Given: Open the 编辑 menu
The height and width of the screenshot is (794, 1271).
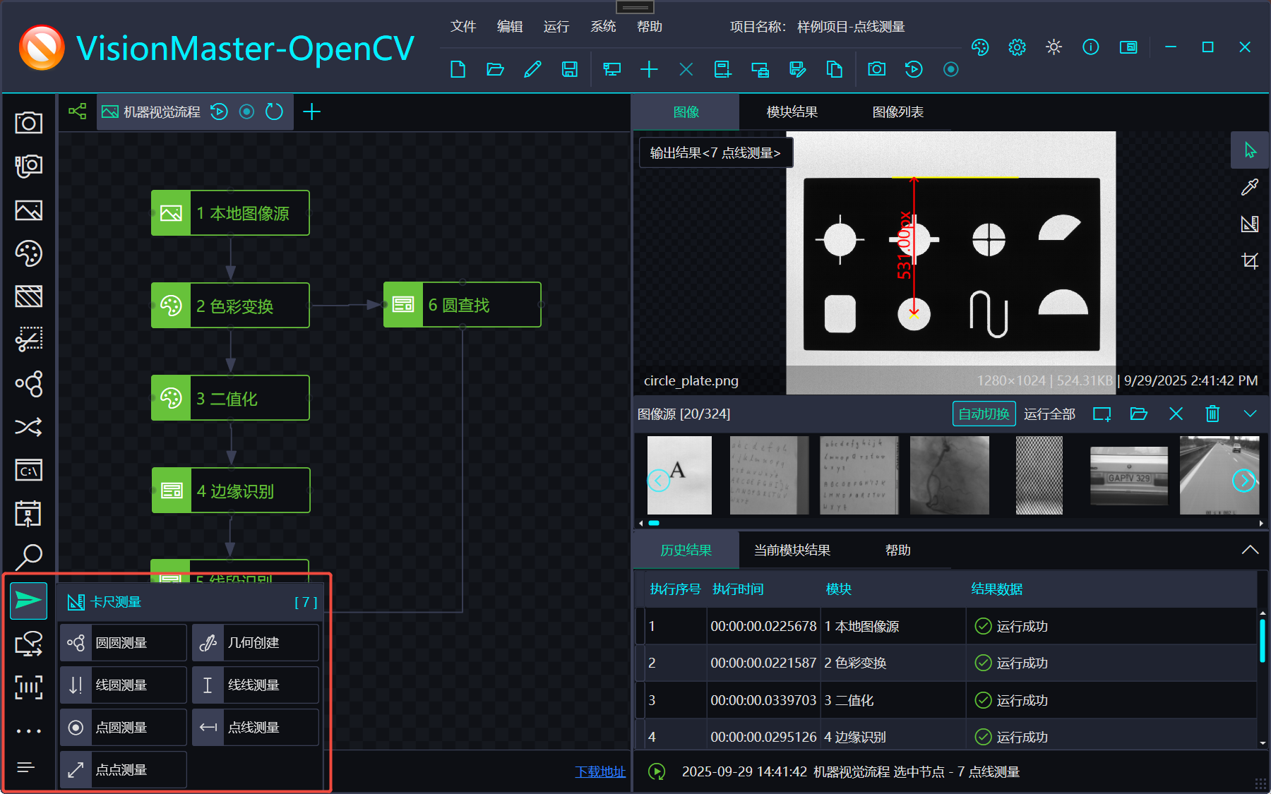Looking at the screenshot, I should pyautogui.click(x=510, y=26).
